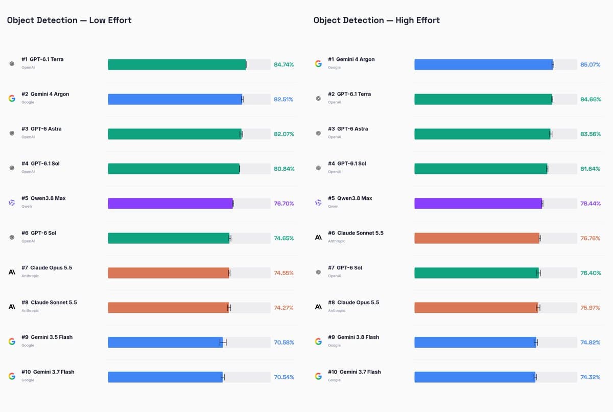Click the Anthropic icon beside Claude Opus 5.5 in Low Effort

(x=12, y=272)
